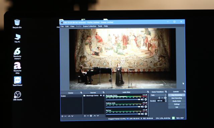This screenshot has height=128, width=214.
Task: Click the kb/s bitrate status text
Action: [x=180, y=118]
